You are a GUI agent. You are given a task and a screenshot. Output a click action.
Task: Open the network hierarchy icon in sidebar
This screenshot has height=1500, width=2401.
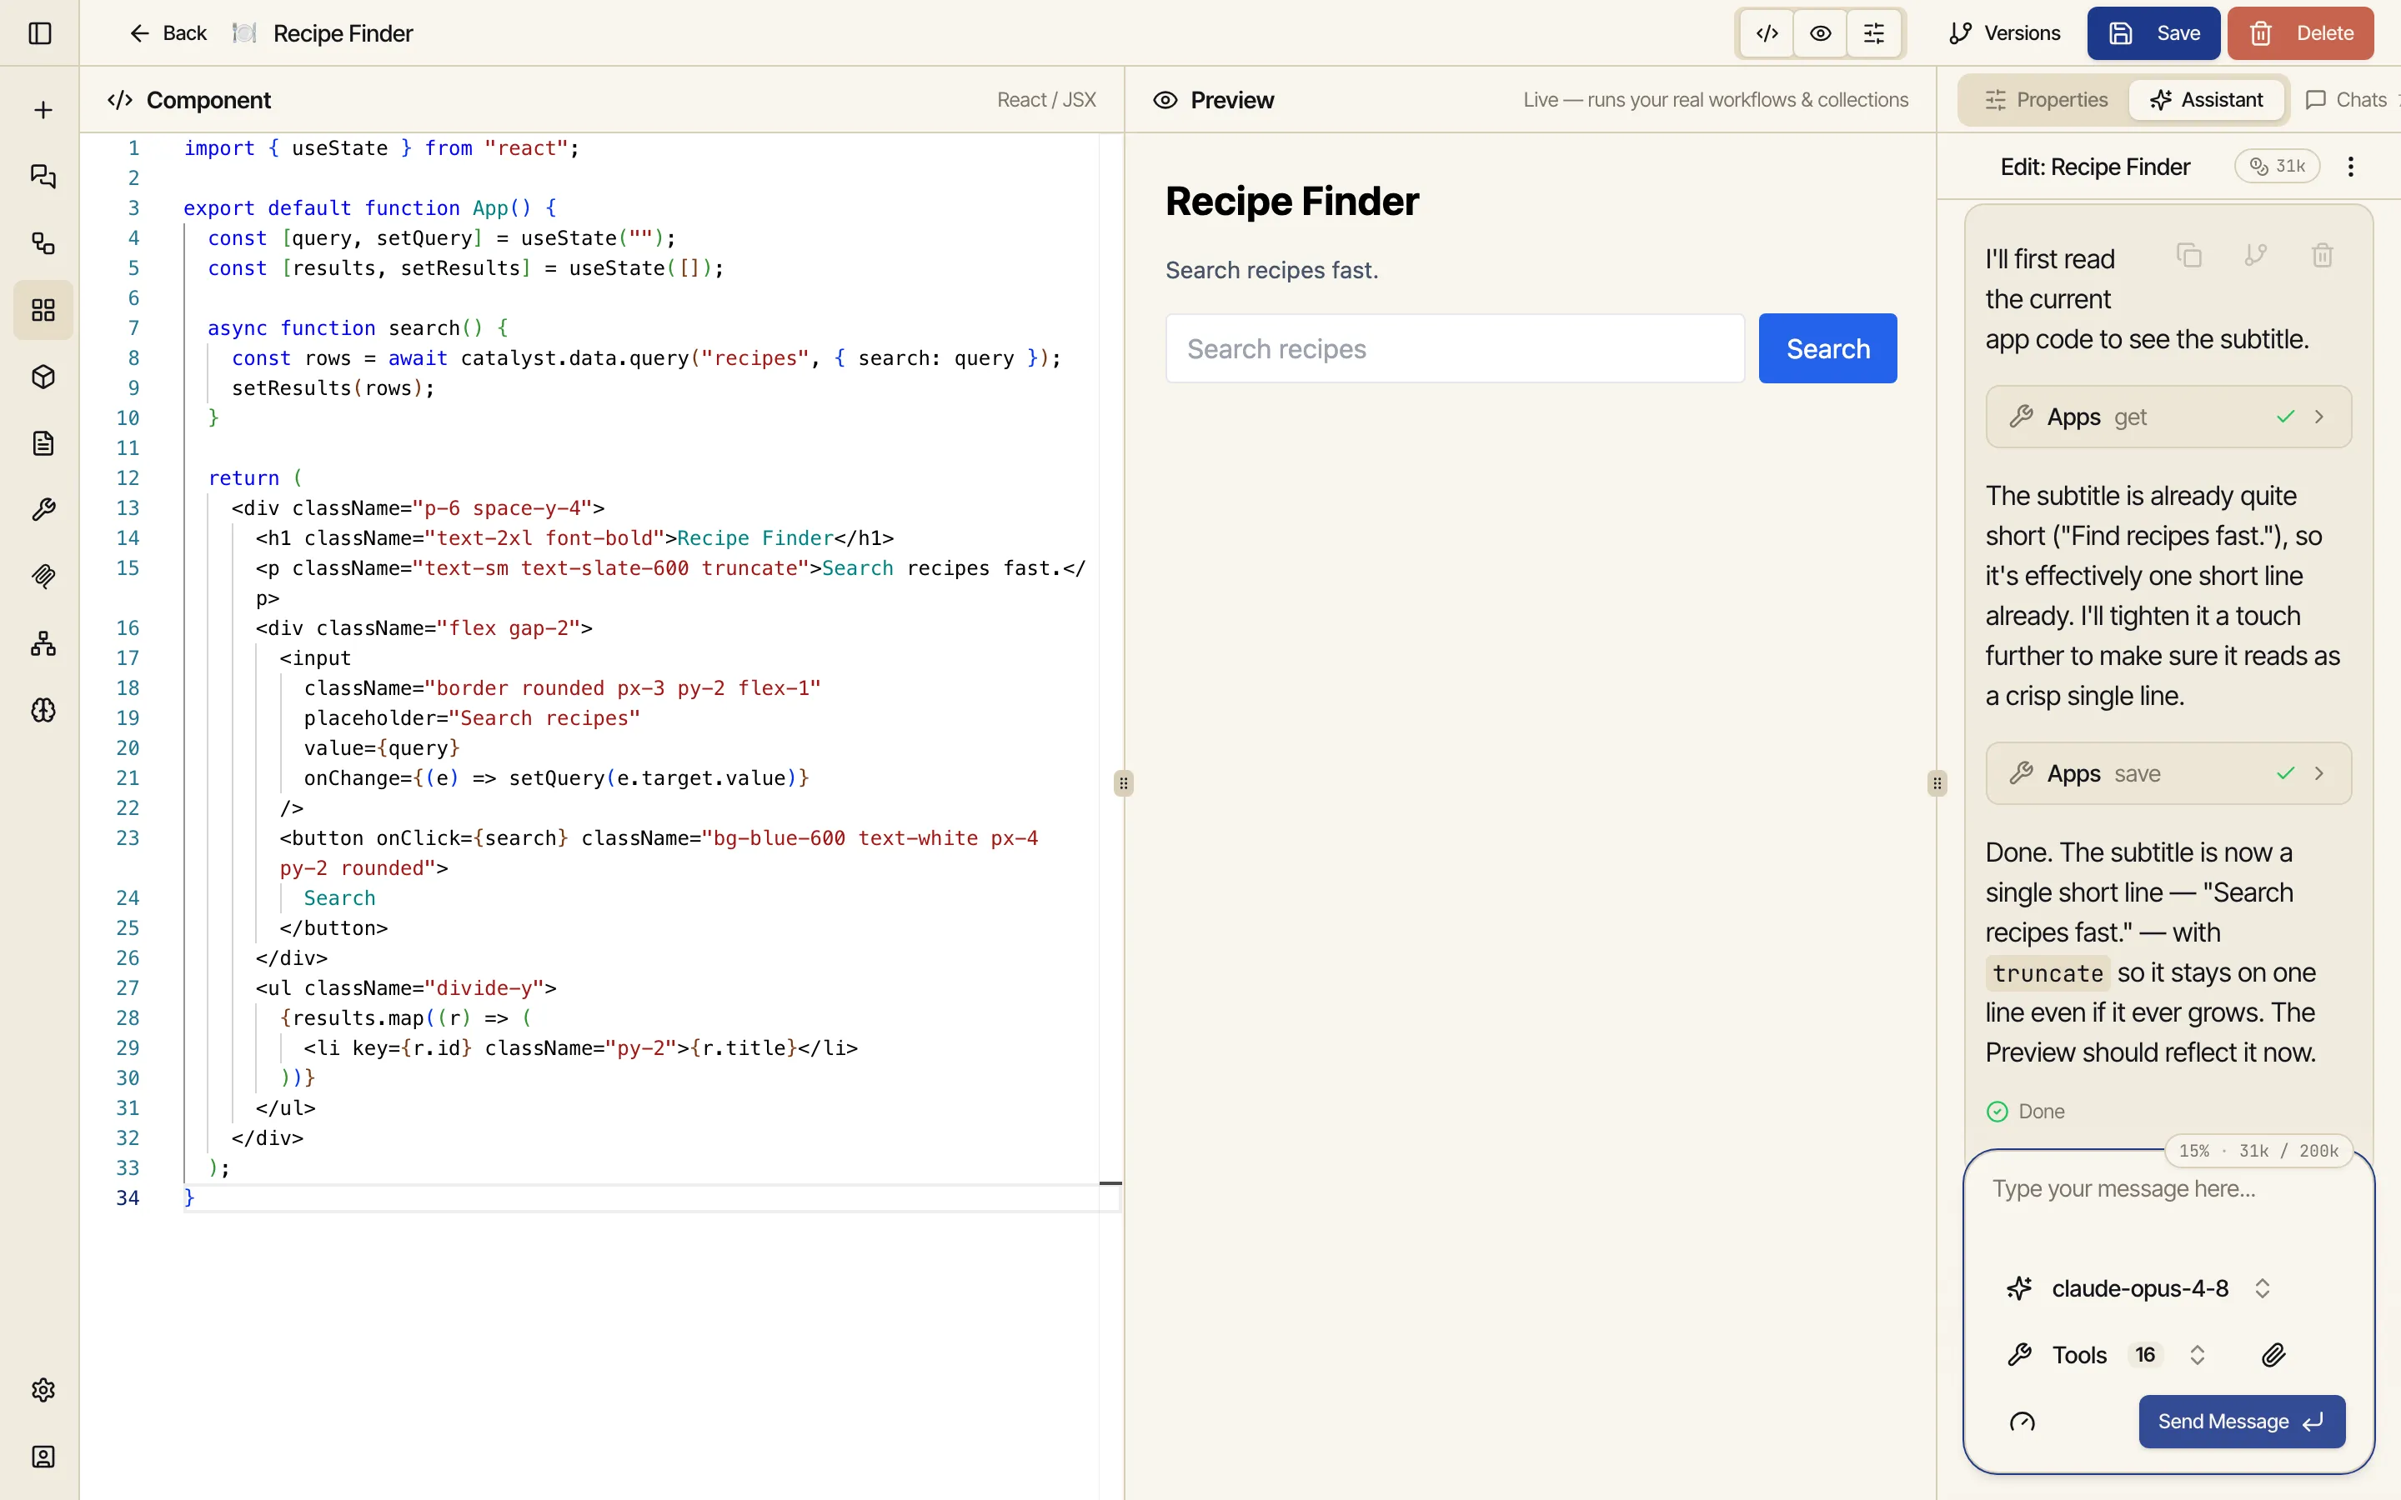[43, 642]
